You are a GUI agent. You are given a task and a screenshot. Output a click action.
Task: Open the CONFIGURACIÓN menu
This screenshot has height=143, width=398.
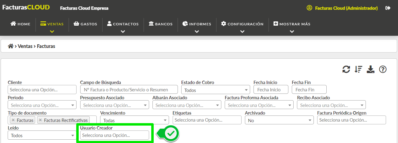pyautogui.click(x=242, y=24)
